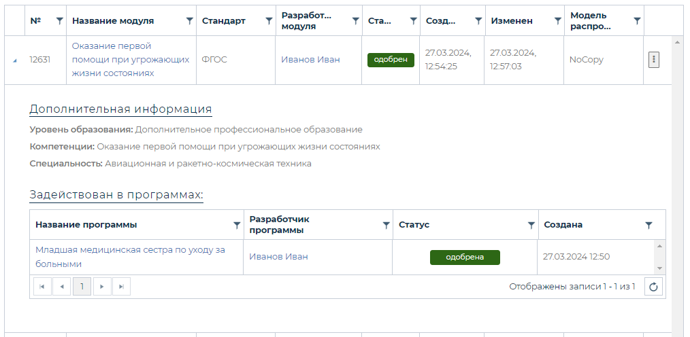Image resolution: width=690 pixels, height=337 pixels.
Task: Sort by Название модуля column header
Action: [x=113, y=21]
